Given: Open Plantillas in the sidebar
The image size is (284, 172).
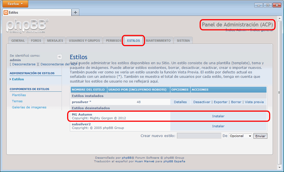Looking at the screenshot, I should click(19, 95).
